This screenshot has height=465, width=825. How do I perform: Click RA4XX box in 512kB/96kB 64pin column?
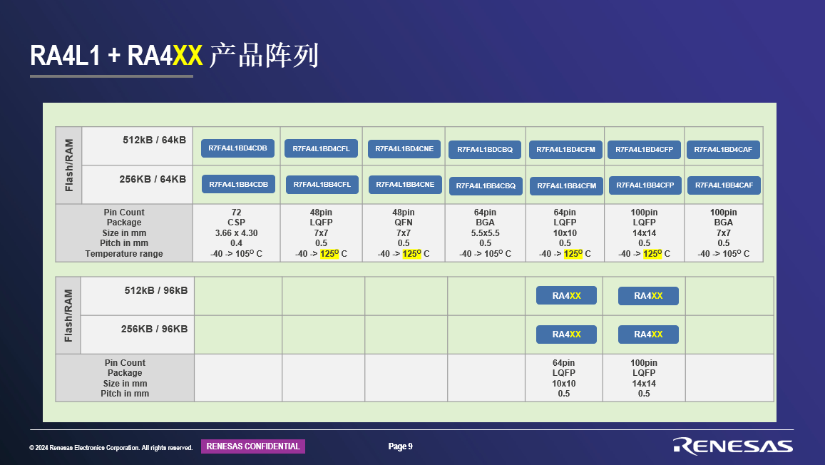567,296
